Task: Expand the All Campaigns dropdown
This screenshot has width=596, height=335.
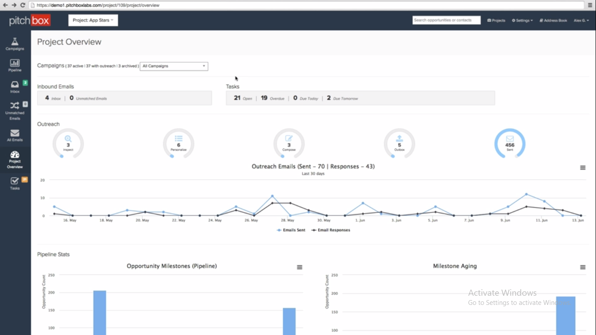Action: pyautogui.click(x=174, y=66)
